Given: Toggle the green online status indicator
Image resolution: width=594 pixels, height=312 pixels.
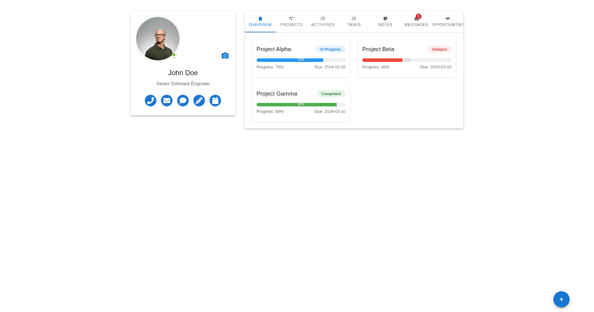Looking at the screenshot, I should (x=174, y=55).
